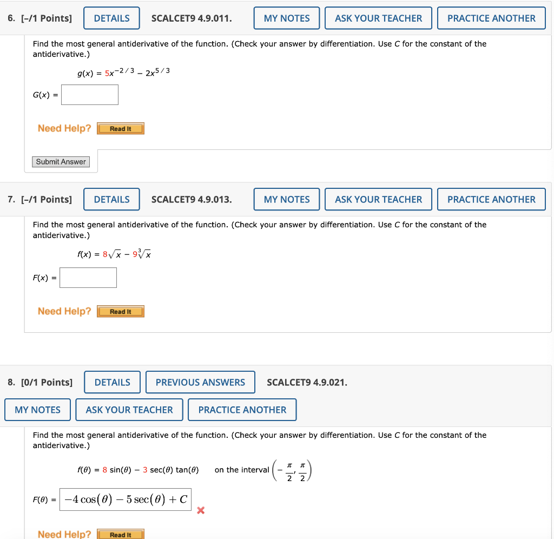The image size is (554, 539).
Task: Open DETAILS for question 6
Action: pyautogui.click(x=111, y=18)
